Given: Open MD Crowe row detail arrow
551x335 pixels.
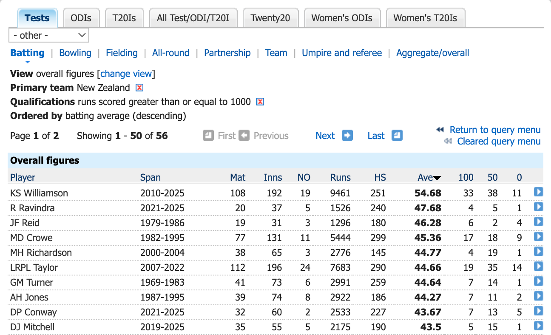Looking at the screenshot, I should pos(538,237).
